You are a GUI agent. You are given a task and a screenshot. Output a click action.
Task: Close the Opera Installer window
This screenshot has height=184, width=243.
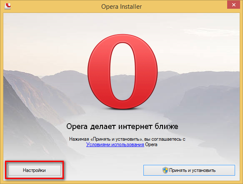[234, 5]
